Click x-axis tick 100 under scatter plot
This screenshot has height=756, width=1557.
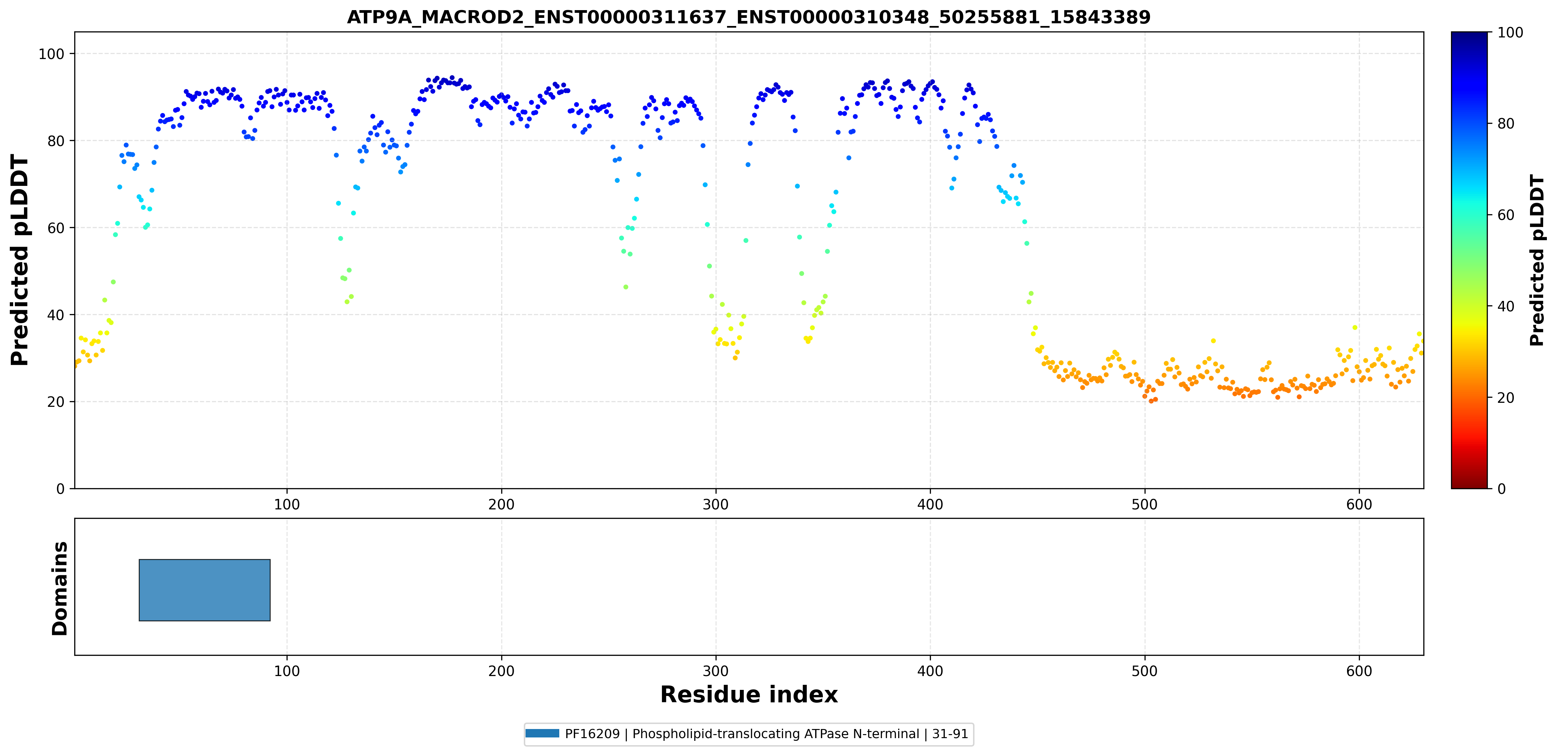point(287,505)
